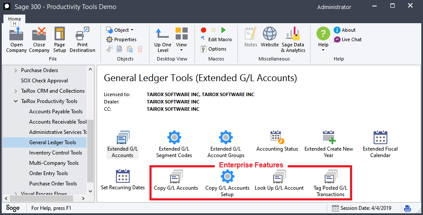Screen dimensions: 423x215
Task: Open Accounting Status
Action: tap(277, 141)
